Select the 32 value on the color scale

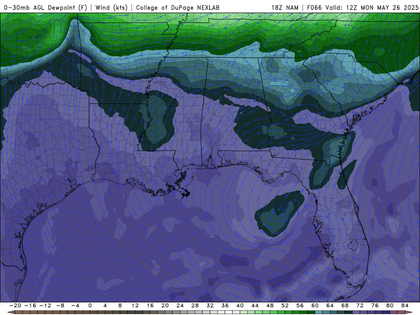coord(210,306)
